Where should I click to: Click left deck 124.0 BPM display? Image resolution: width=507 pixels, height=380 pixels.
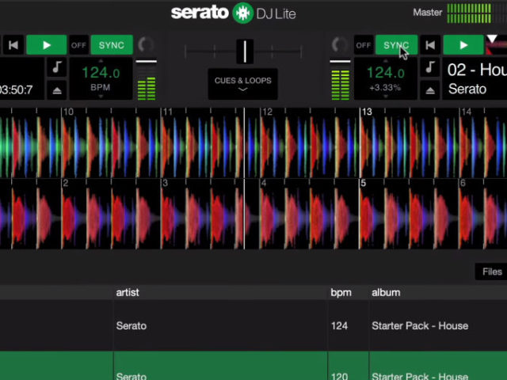(101, 72)
